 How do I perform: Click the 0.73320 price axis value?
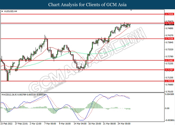pos(169,49)
